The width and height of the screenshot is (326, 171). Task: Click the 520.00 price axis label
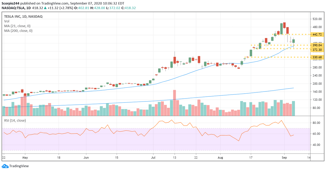(x=317, y=19)
